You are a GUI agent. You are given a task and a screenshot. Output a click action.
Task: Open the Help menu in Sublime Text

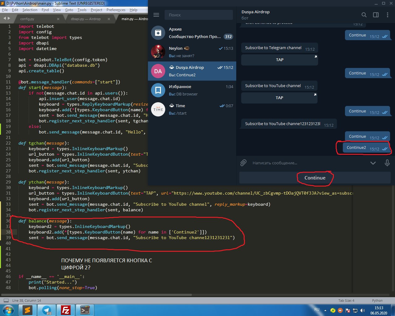click(x=133, y=10)
